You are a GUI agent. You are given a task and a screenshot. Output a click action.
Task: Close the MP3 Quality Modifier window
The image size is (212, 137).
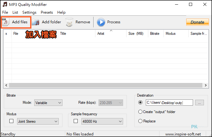click(x=205, y=4)
